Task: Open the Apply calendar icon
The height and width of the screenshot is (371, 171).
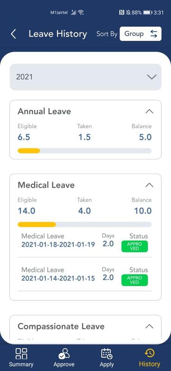Action: click(107, 353)
